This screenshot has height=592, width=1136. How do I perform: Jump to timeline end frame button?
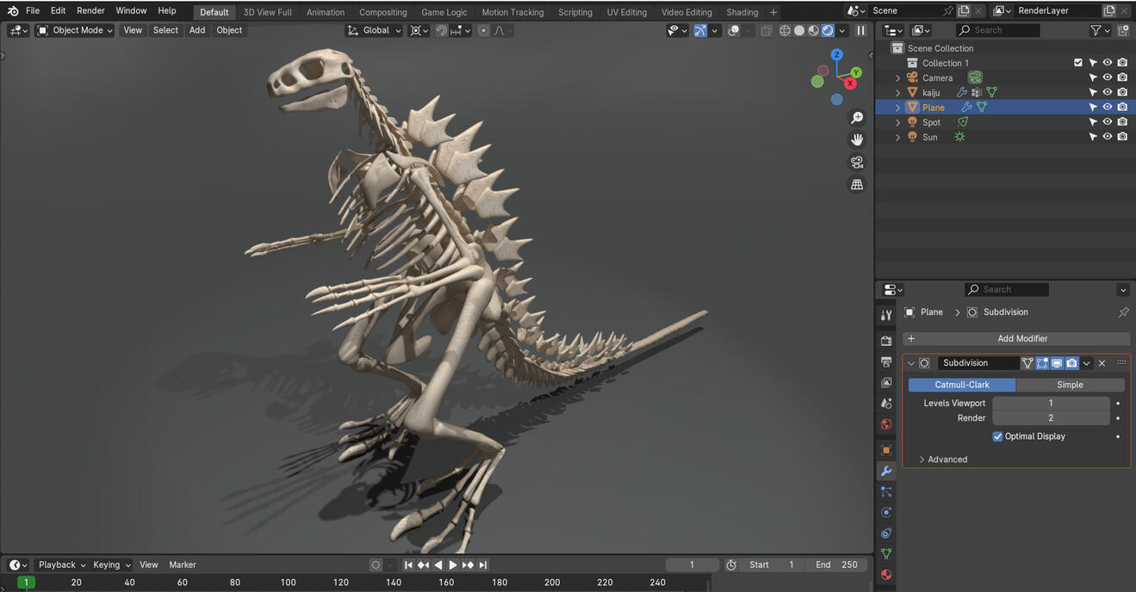pos(483,565)
